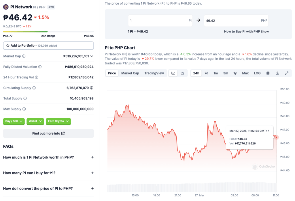Click the 0.0₅9249 BTC price text
Image resolution: width=295 pixels, height=201 pixels.
[x=12, y=26]
